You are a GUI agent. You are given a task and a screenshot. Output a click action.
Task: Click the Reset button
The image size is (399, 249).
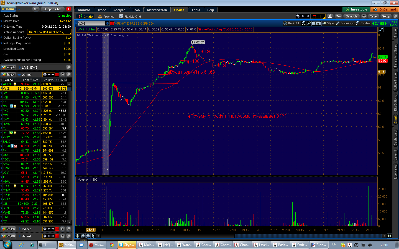(x=374, y=16)
